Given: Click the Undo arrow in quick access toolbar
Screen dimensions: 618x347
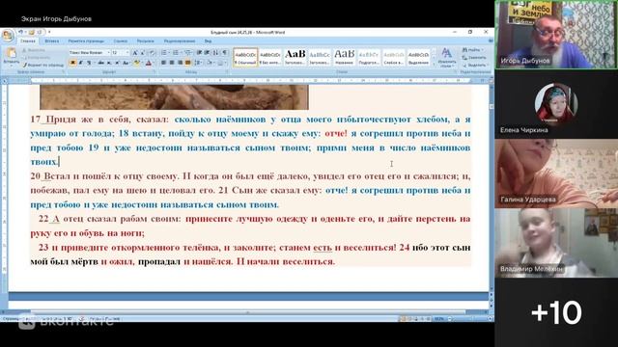Looking at the screenshot, I should (x=20, y=32).
